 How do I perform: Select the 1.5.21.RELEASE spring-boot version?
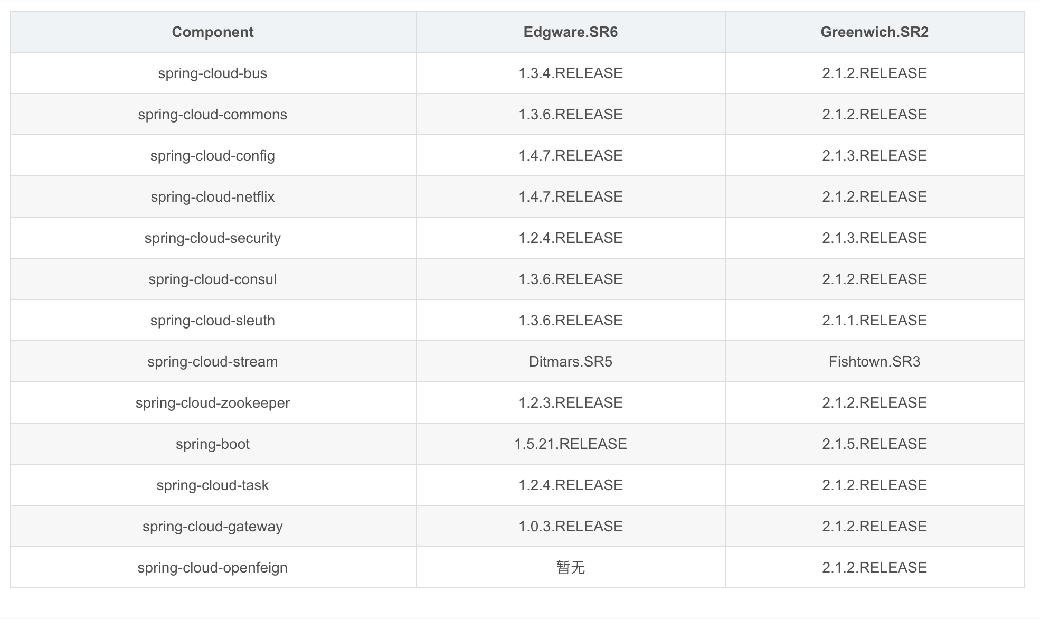click(x=570, y=444)
